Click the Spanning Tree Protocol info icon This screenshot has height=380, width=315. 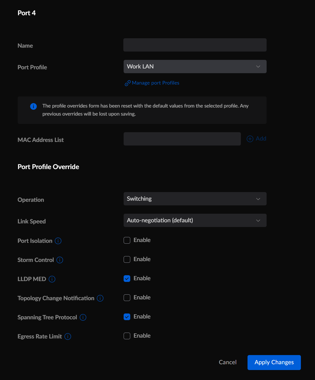[83, 317]
